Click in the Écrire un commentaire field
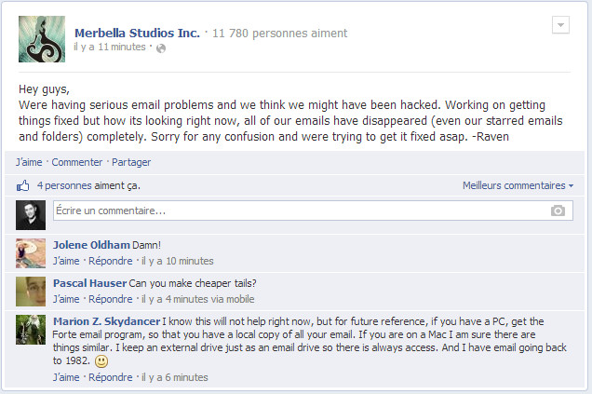 pyautogui.click(x=298, y=211)
